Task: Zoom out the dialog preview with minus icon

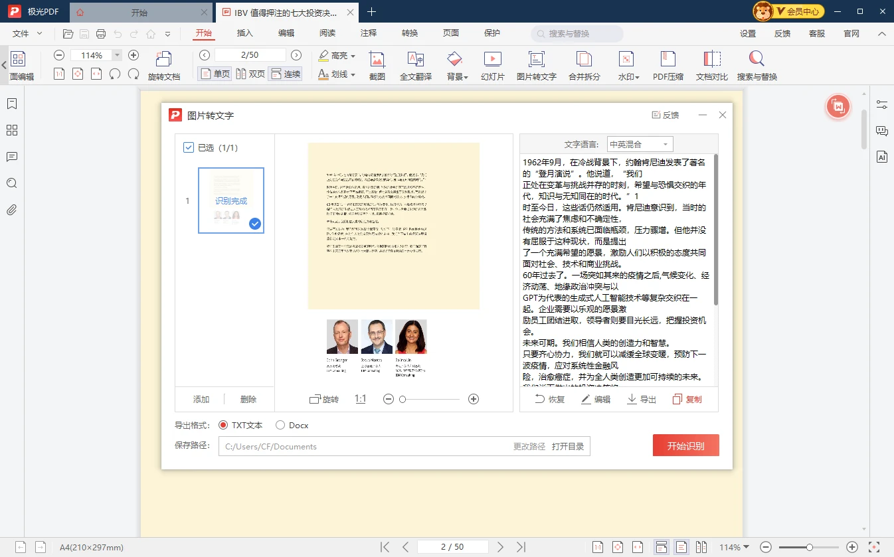Action: click(389, 399)
